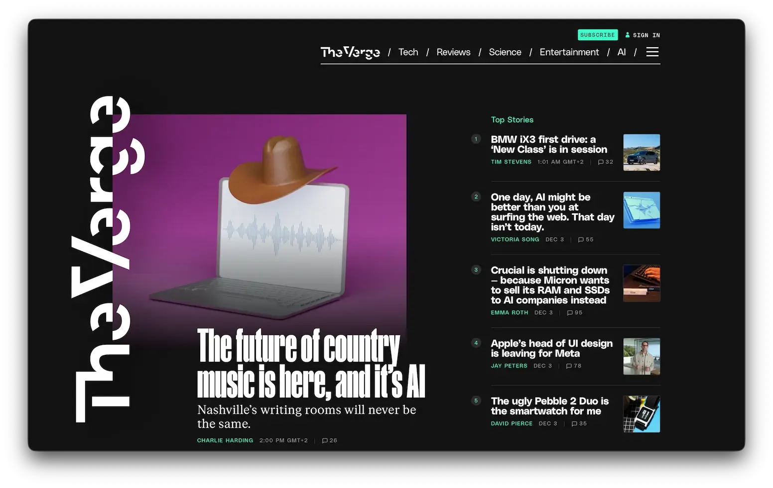Open the Reviews section
This screenshot has width=773, height=488.
tap(453, 52)
